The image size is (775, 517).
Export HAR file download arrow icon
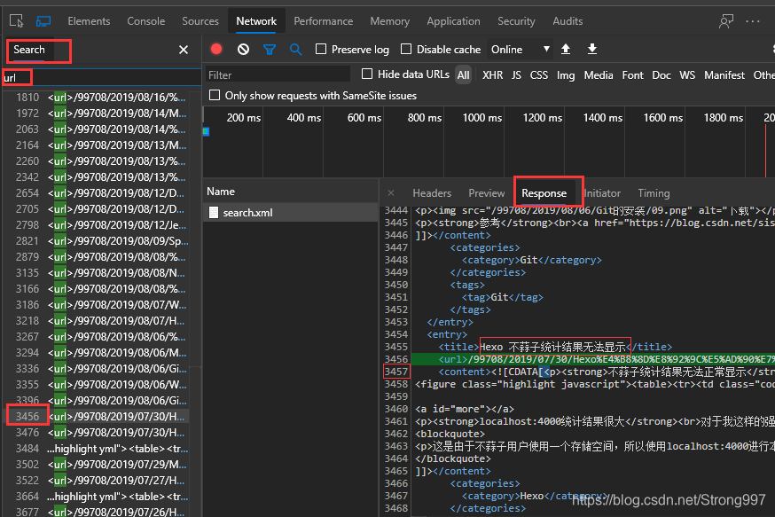[592, 49]
